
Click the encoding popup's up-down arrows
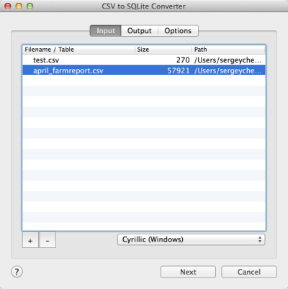tap(260, 239)
